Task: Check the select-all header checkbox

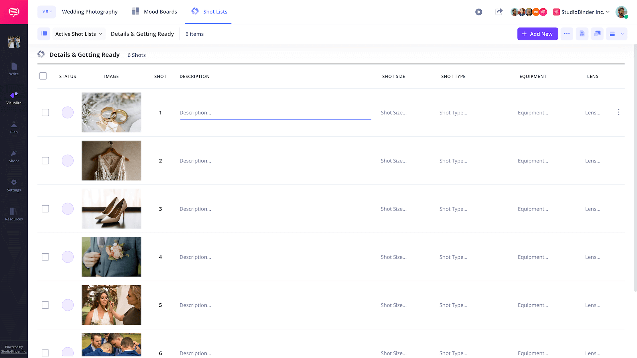Action: [x=43, y=76]
